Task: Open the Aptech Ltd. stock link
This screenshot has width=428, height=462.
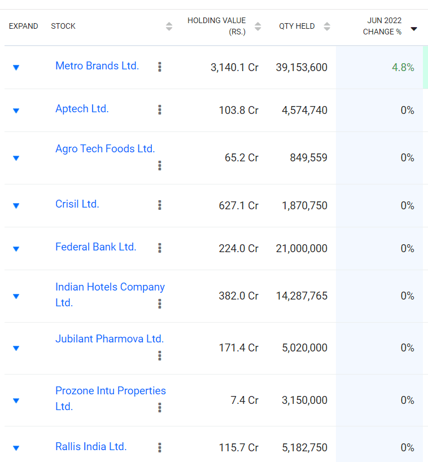Action: point(82,109)
